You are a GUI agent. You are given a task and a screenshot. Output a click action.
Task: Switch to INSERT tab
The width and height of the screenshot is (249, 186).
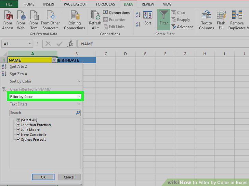click(x=49, y=4)
